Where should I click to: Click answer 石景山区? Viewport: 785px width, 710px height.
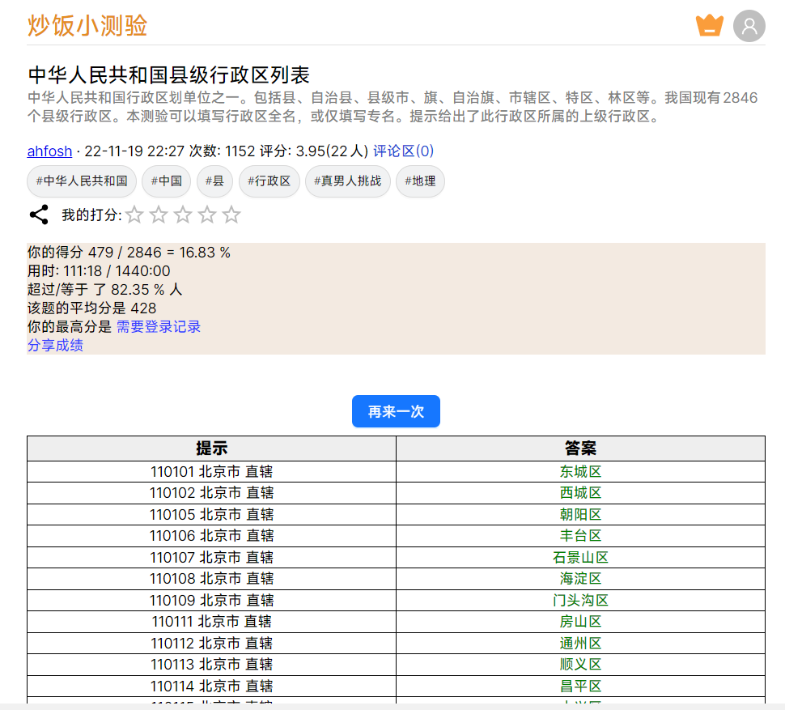[581, 557]
